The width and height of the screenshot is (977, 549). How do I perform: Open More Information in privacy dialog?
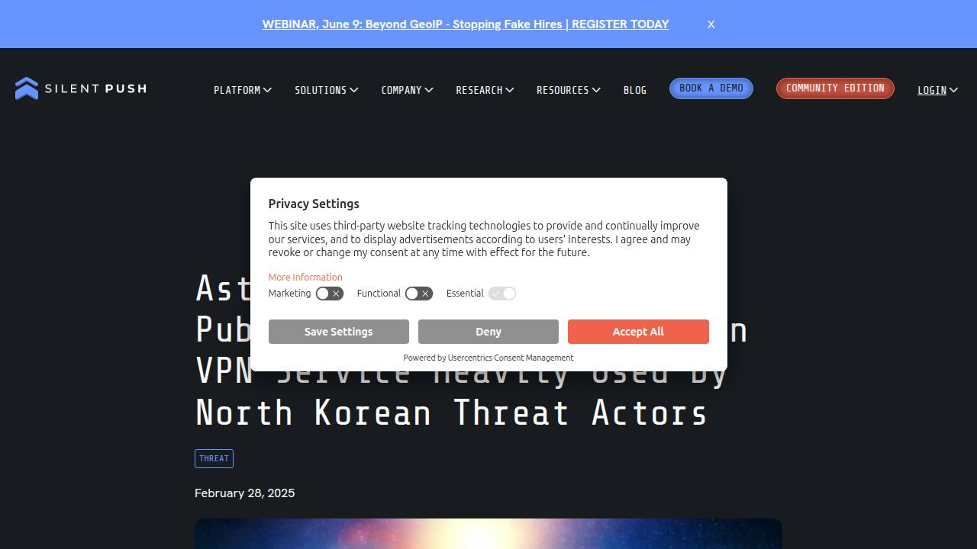pyautogui.click(x=305, y=278)
